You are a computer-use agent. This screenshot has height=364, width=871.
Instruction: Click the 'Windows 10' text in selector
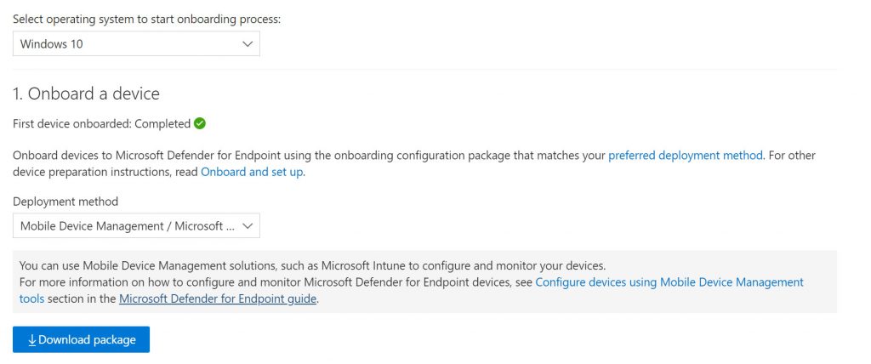(52, 44)
